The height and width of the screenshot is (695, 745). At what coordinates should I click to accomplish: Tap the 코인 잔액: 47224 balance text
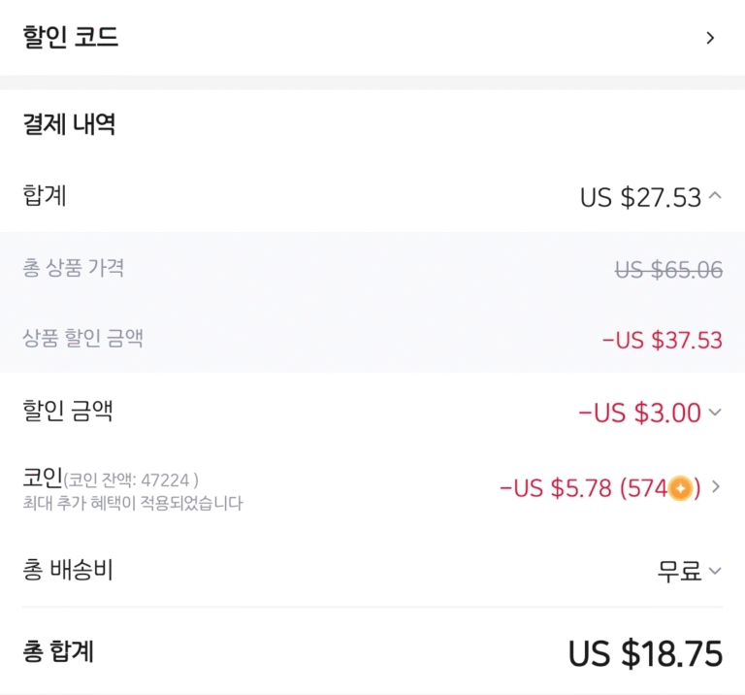[131, 480]
